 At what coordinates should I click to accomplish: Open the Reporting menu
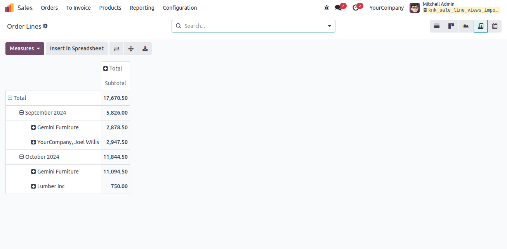click(142, 8)
